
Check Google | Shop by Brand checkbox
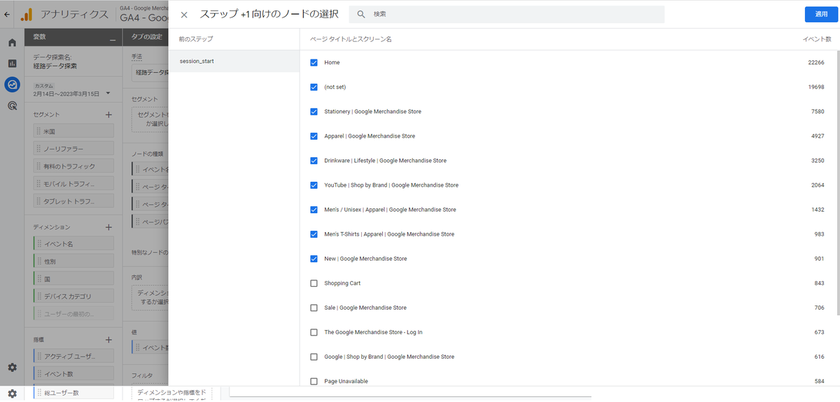(x=314, y=357)
